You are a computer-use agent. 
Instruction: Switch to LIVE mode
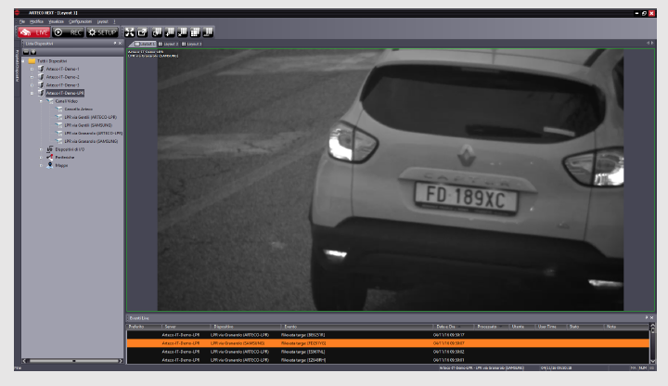tap(34, 32)
